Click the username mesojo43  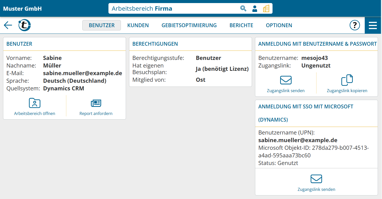[x=315, y=58]
